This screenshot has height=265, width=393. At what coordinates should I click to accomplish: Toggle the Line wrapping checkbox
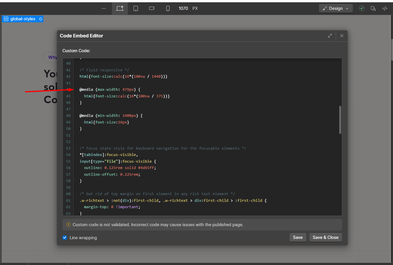click(65, 238)
